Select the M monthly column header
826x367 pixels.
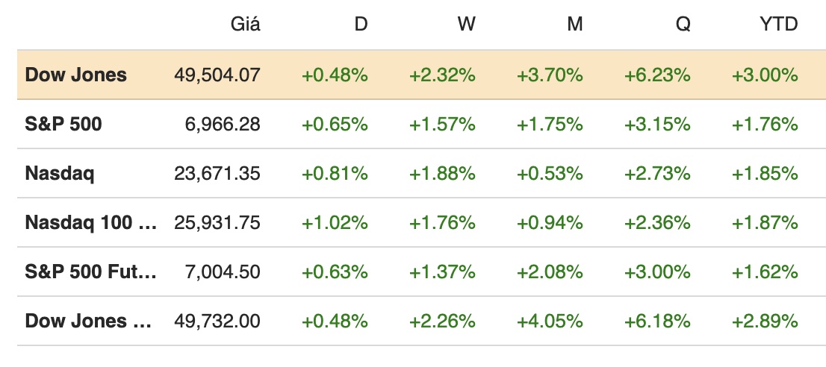[x=574, y=25]
